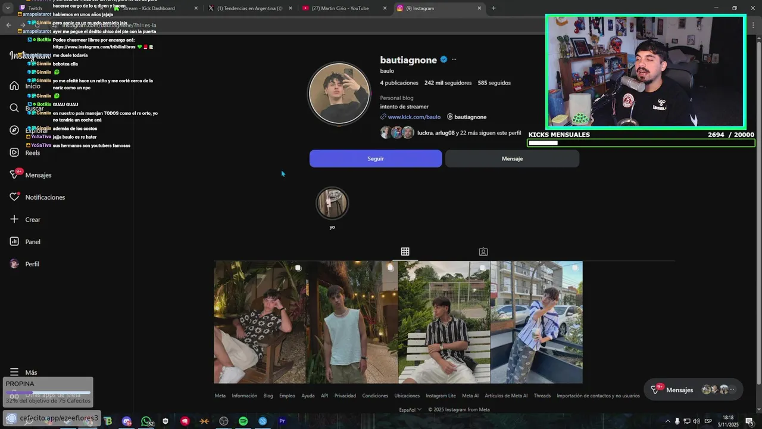Click Meta footer link
Screen dimensions: 762x429
point(220,396)
